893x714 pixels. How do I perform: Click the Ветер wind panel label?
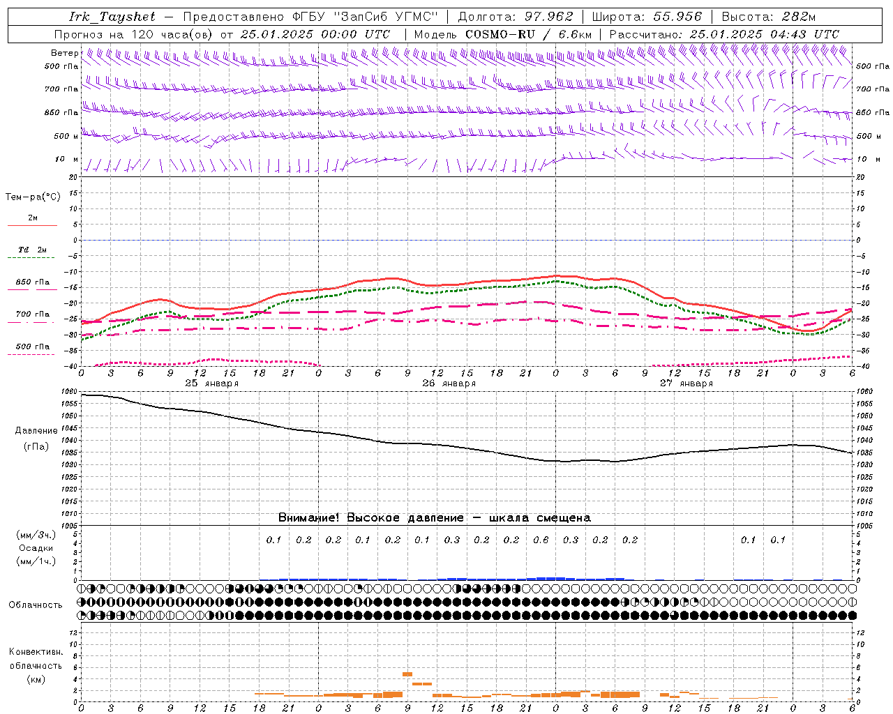coord(65,53)
